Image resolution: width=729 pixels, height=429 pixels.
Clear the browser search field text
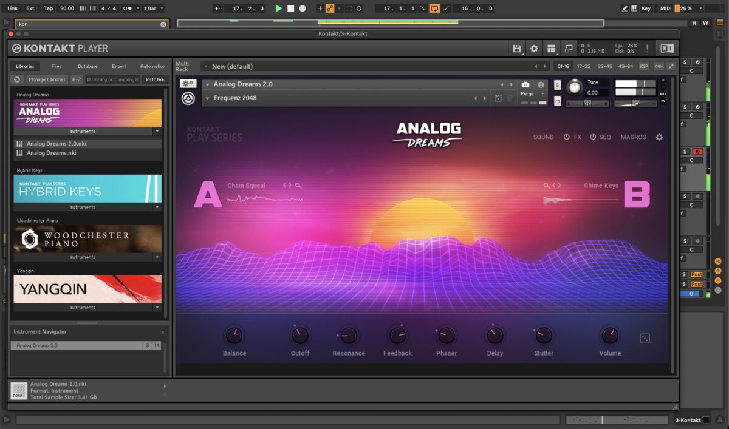click(x=163, y=24)
